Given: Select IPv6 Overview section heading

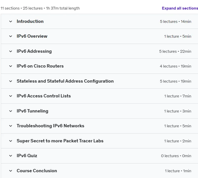Looking at the screenshot, I should [x=32, y=36].
